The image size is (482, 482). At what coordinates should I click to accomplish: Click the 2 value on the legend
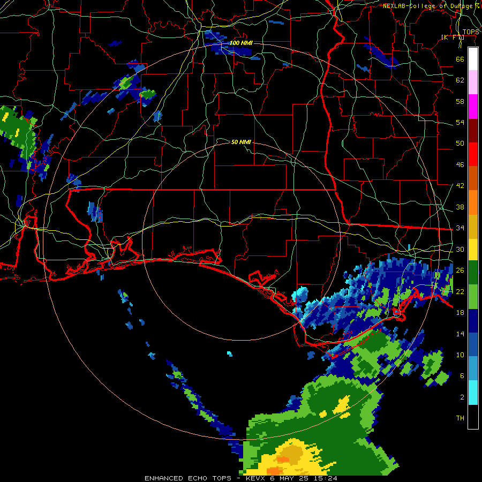point(462,397)
